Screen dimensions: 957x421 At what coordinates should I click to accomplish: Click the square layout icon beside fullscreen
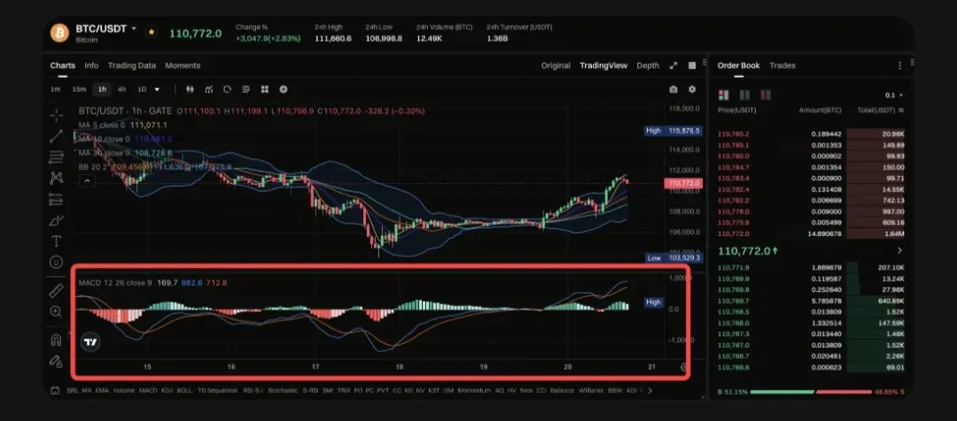[x=692, y=65]
